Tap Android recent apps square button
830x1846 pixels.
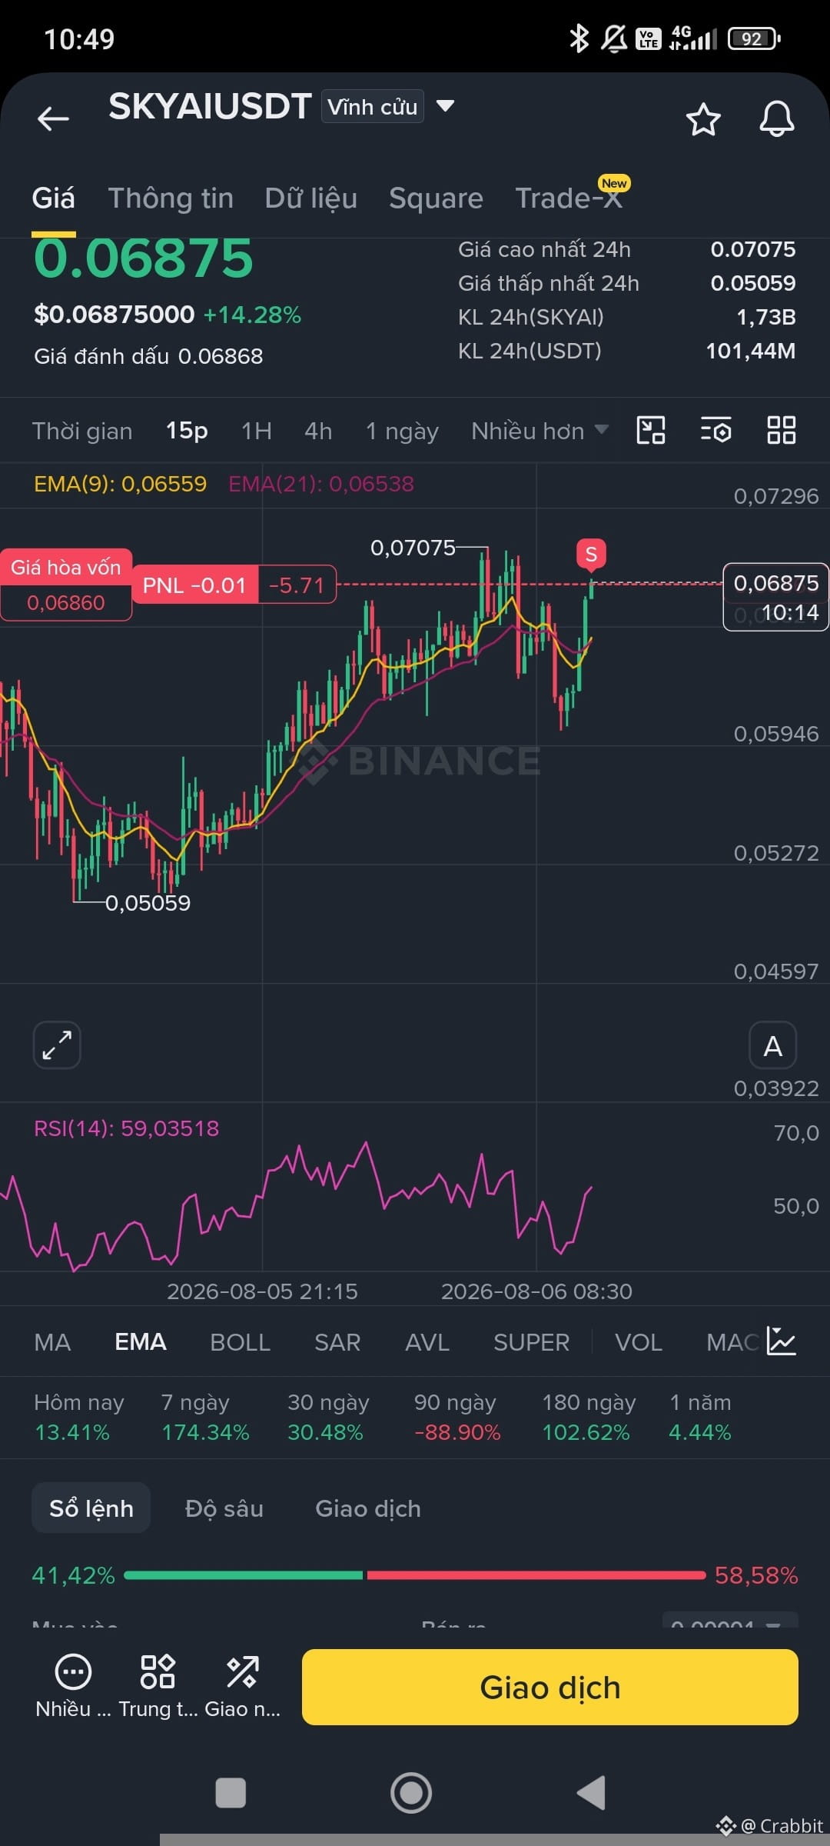(231, 1793)
